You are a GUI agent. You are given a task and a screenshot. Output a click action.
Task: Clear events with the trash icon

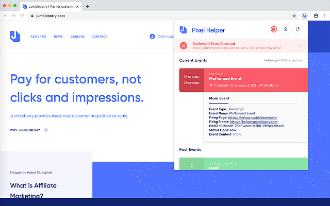click(x=286, y=29)
